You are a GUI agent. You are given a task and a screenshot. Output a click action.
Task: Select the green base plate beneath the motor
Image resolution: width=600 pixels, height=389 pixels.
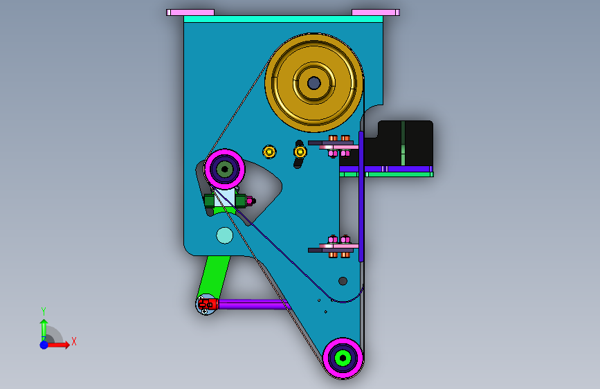(x=386, y=174)
